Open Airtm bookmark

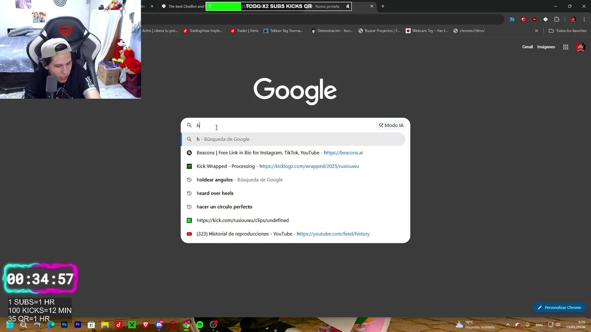pyautogui.click(x=160, y=31)
